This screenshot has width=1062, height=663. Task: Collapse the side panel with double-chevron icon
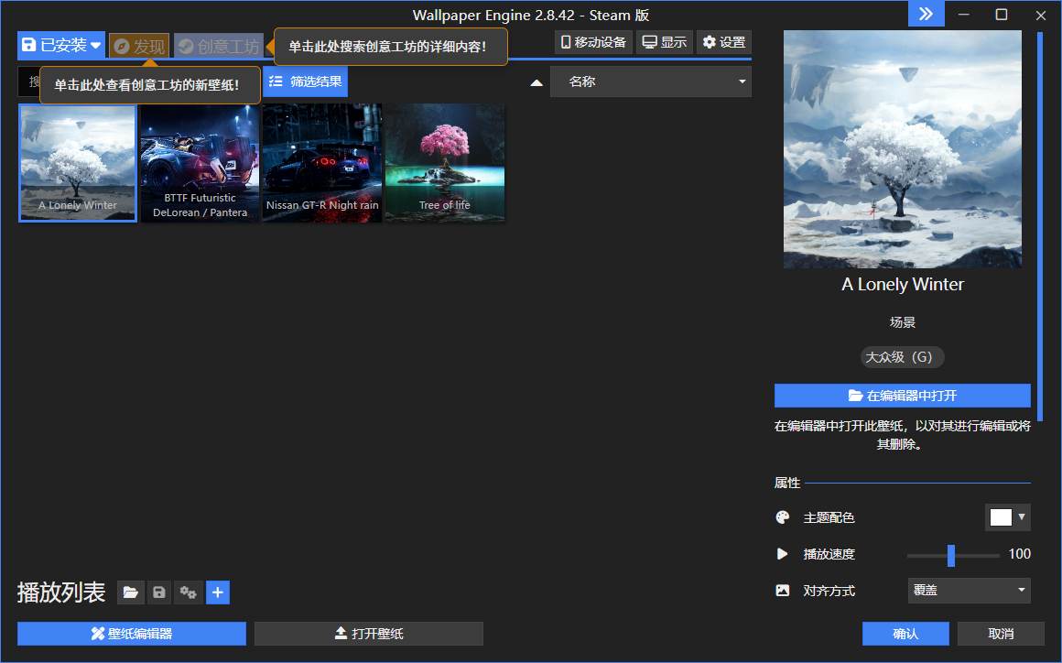[926, 14]
